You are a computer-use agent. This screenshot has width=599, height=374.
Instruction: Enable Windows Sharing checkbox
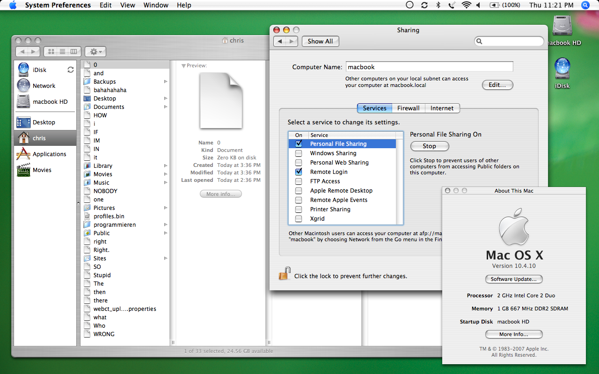[299, 153]
